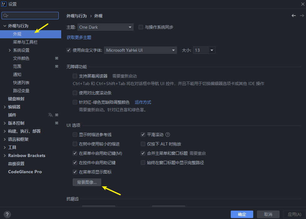Uncheck the 在菜单项显示图标 option
Image resolution: width=306 pixels, height=219 pixels.
click(75, 172)
